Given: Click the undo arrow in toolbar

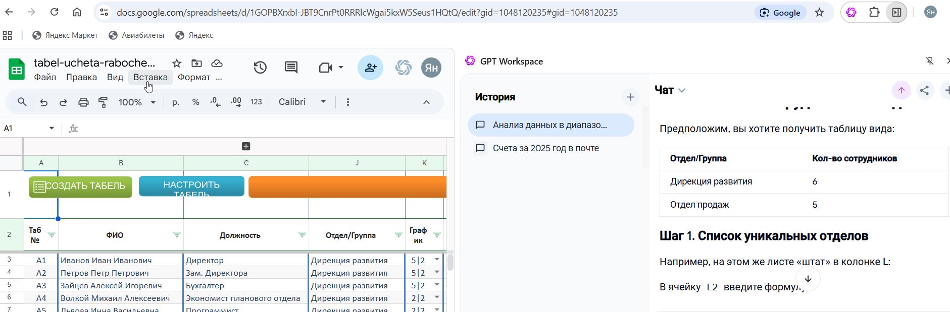Looking at the screenshot, I should (44, 102).
